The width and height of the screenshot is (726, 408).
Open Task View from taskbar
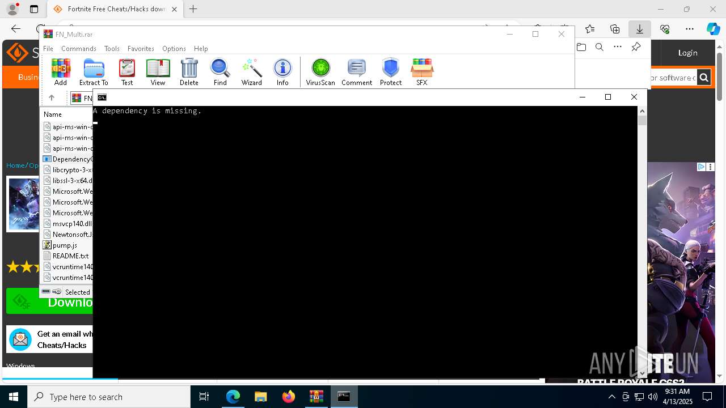click(x=204, y=397)
